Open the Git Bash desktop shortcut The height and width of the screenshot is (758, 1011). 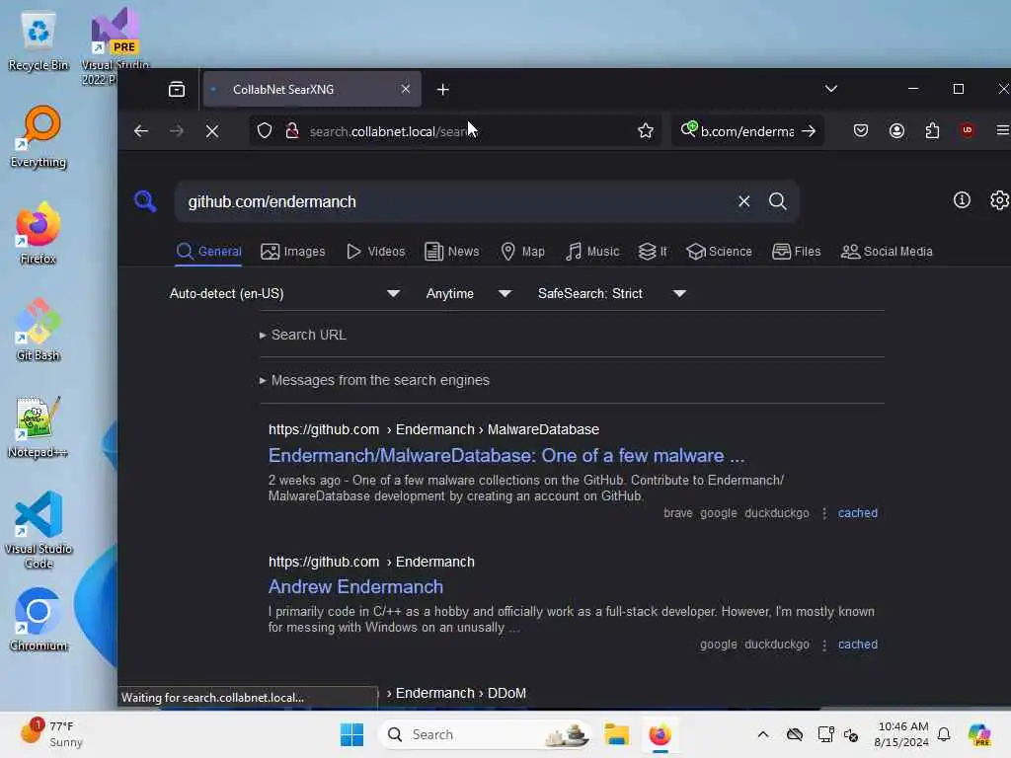[x=39, y=330]
